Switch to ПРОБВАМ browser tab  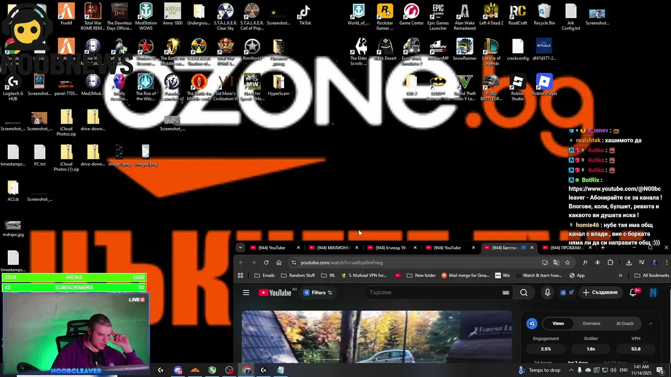click(566, 248)
